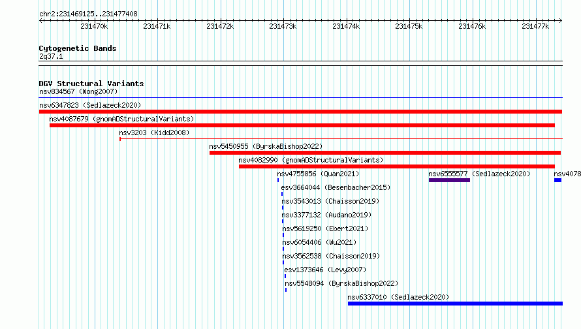581x329 pixels.
Task: Open nsv4087679 (gnomADStructuralVariants) label
Action: (121, 119)
